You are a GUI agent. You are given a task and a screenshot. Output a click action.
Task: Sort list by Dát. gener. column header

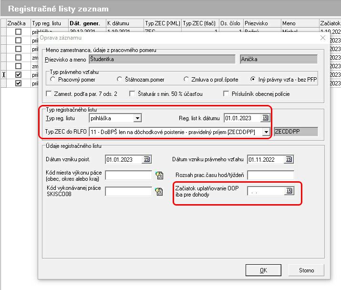(x=87, y=23)
